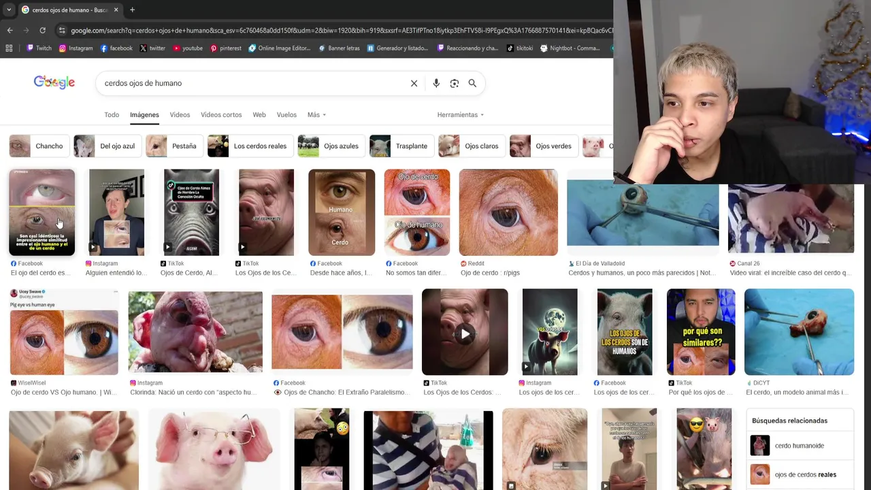Open the Instagram bookmark
Image resolution: width=871 pixels, height=490 pixels.
point(76,48)
